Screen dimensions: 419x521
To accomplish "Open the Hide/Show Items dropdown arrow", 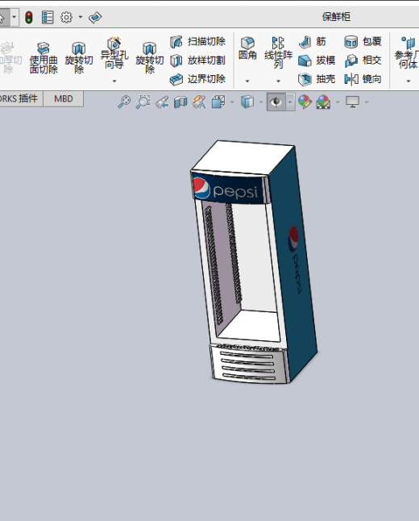I will point(290,102).
